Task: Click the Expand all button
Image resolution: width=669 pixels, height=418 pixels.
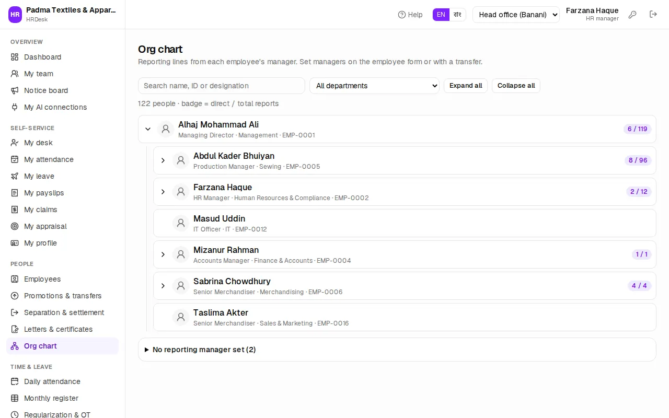Action: coord(466,86)
